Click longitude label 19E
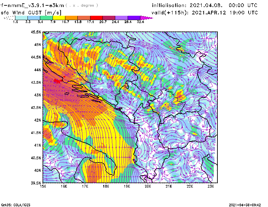This screenshot has width=268, height=207. click(127, 186)
